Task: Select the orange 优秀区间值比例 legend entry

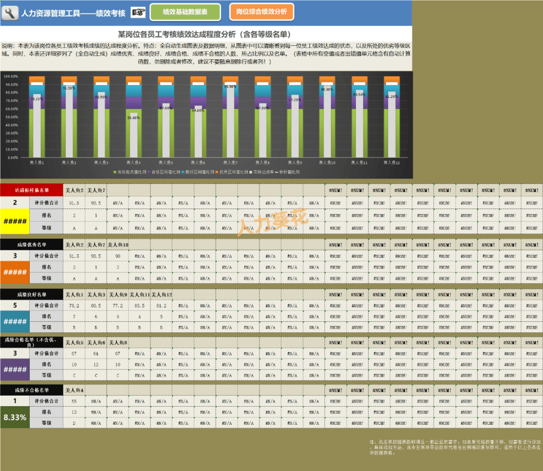Action: 229,172
